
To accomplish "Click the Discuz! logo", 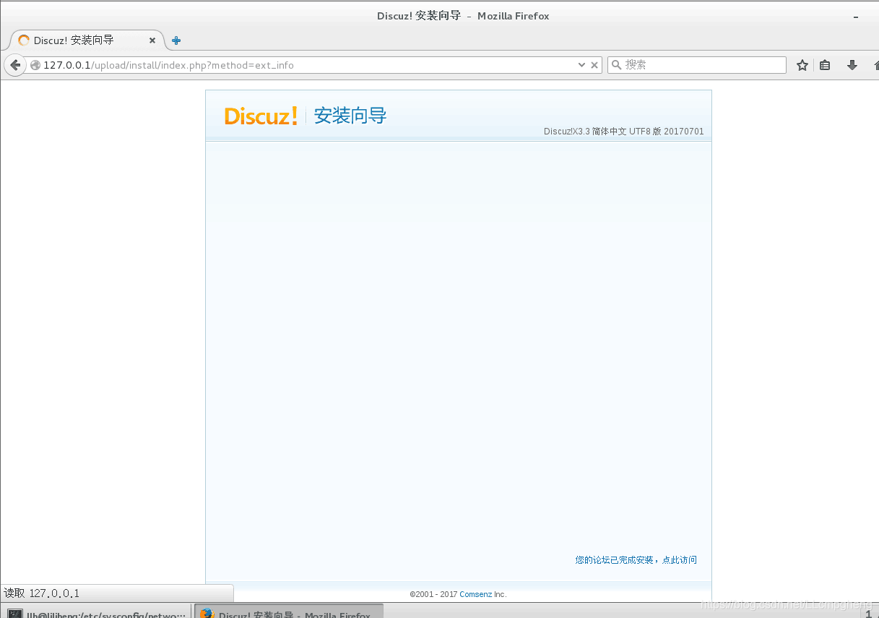I will (x=261, y=116).
